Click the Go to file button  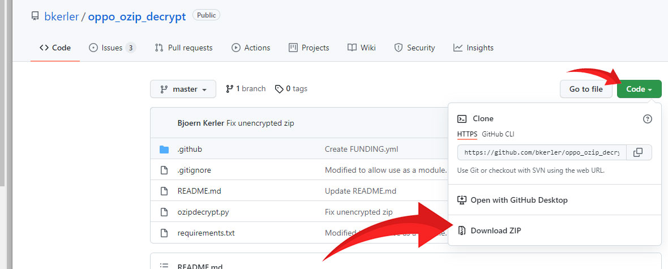click(x=586, y=89)
